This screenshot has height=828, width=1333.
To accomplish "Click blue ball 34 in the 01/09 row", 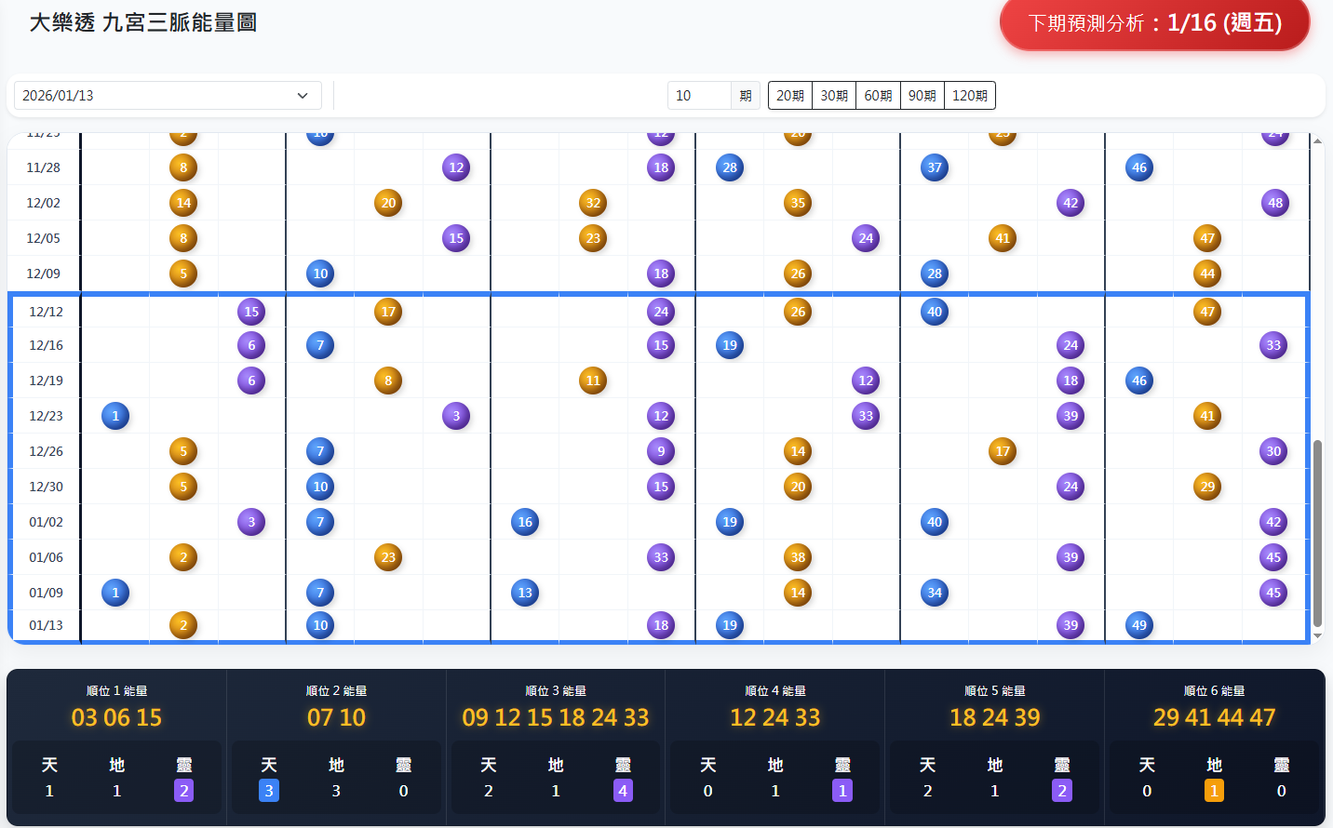I will click(935, 593).
